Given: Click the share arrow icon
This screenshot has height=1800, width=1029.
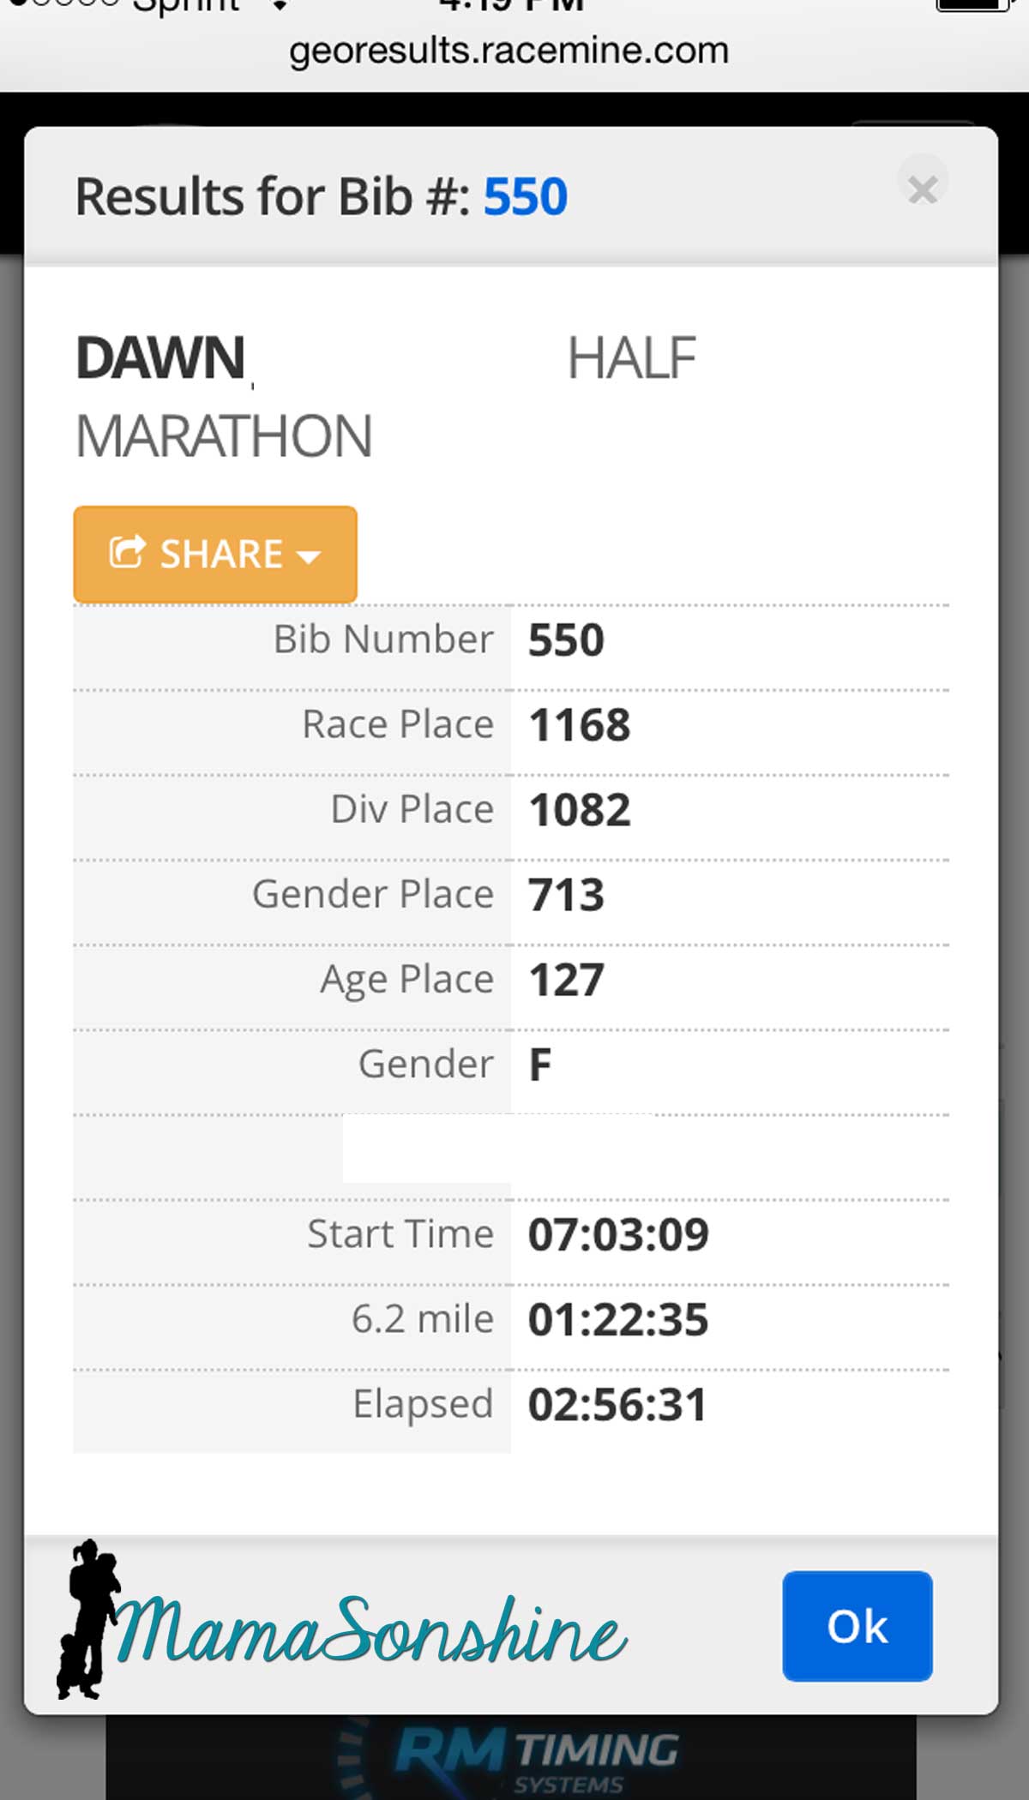Looking at the screenshot, I should [x=127, y=553].
